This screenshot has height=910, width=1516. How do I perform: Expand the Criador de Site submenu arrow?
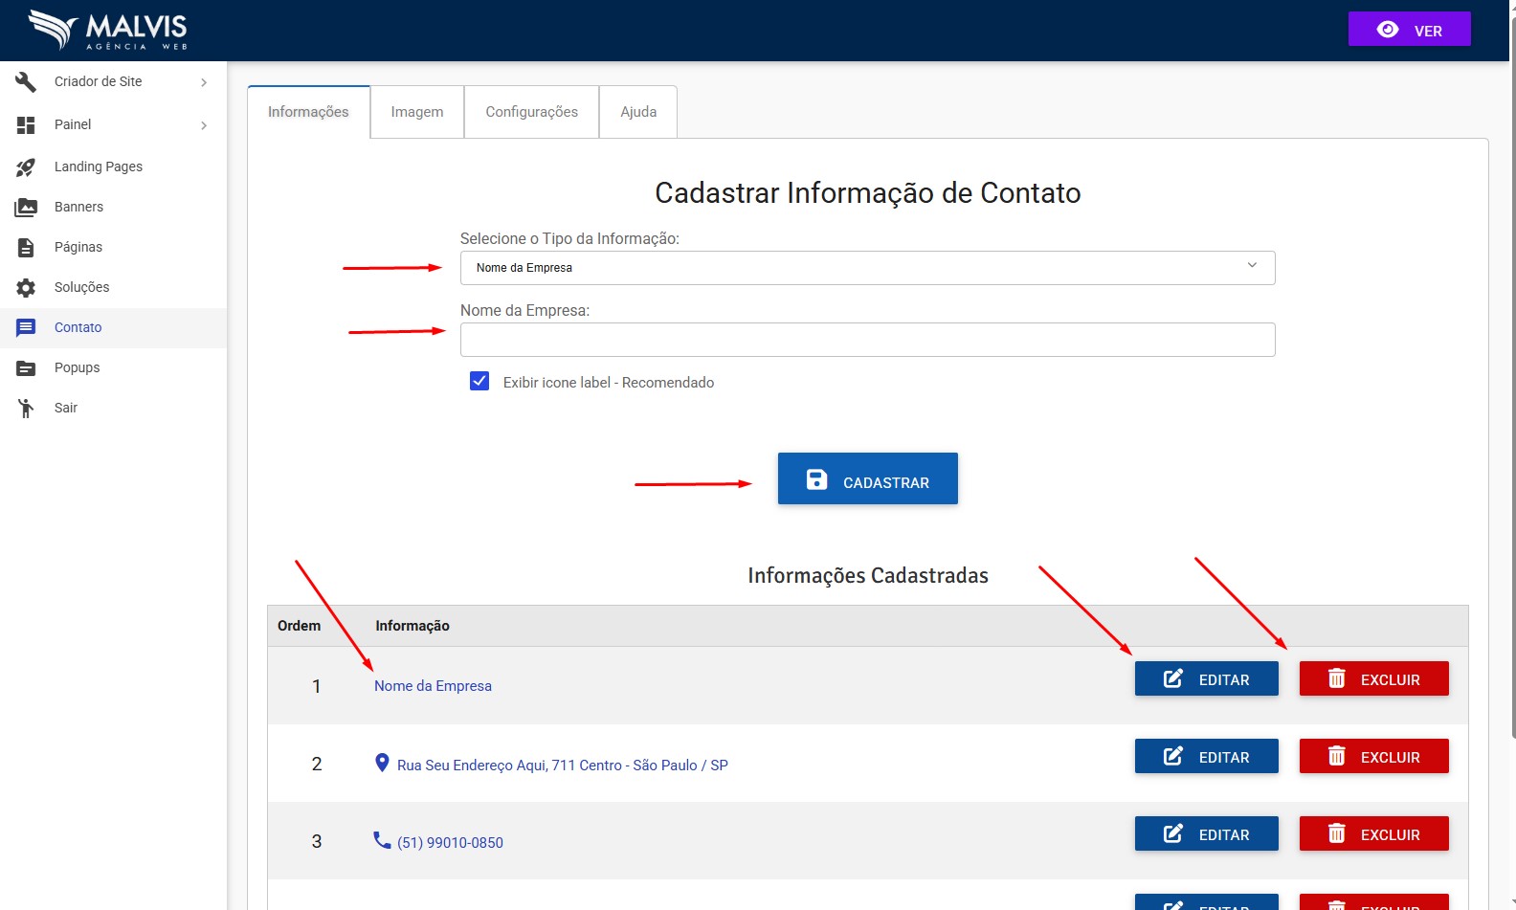pyautogui.click(x=204, y=83)
